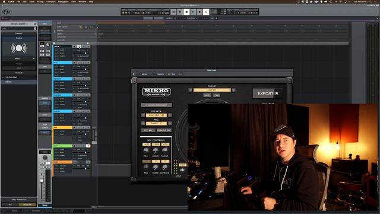Open the Transport menu
The height and width of the screenshot is (214, 380).
pyautogui.click(x=51, y=1)
